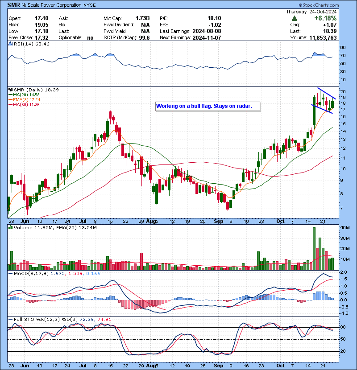The image size is (357, 370).
Task: Click the SMR ticker symbol in header
Action: point(13,5)
